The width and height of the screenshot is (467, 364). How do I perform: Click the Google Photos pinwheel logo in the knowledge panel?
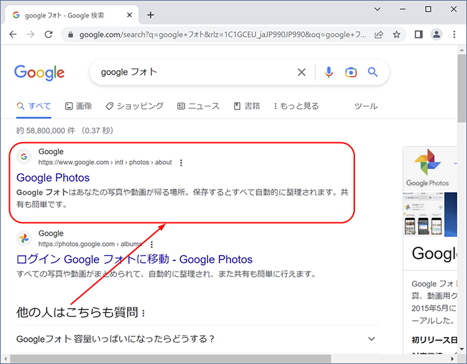[428, 162]
